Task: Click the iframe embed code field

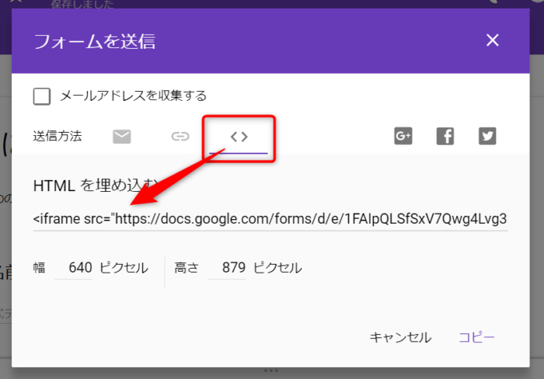Action: coord(270,218)
